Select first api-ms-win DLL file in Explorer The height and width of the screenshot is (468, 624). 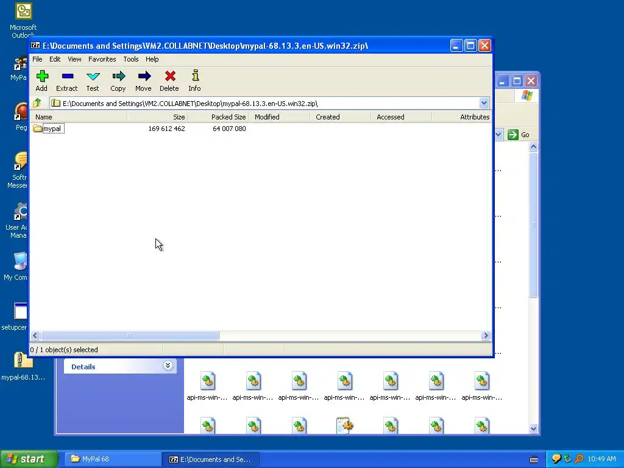207,386
